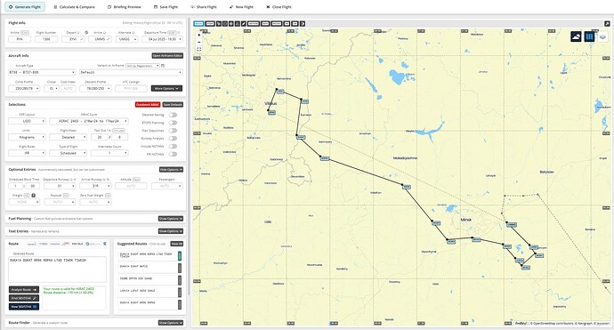Open the Arrival Runway dropdown
Screen dimensions: 614x330
pyautogui.click(x=95, y=186)
